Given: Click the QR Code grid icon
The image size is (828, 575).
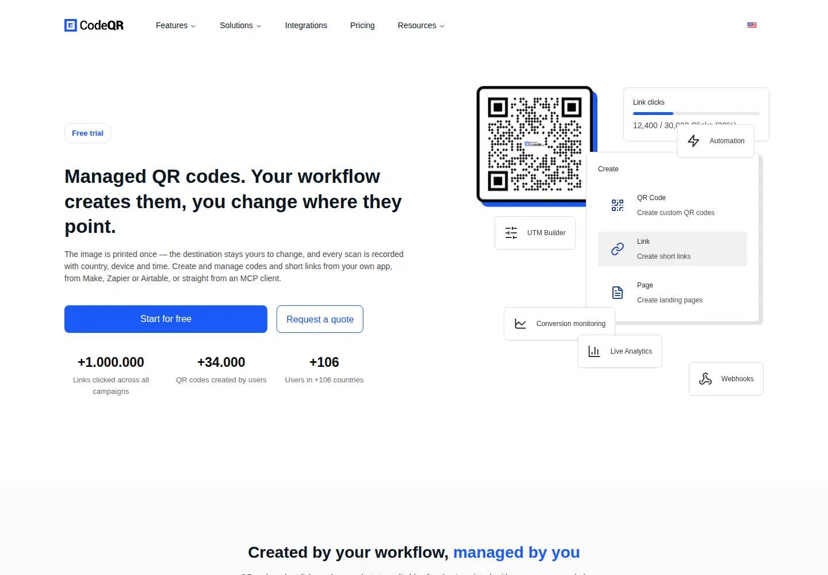Looking at the screenshot, I should pyautogui.click(x=618, y=205).
